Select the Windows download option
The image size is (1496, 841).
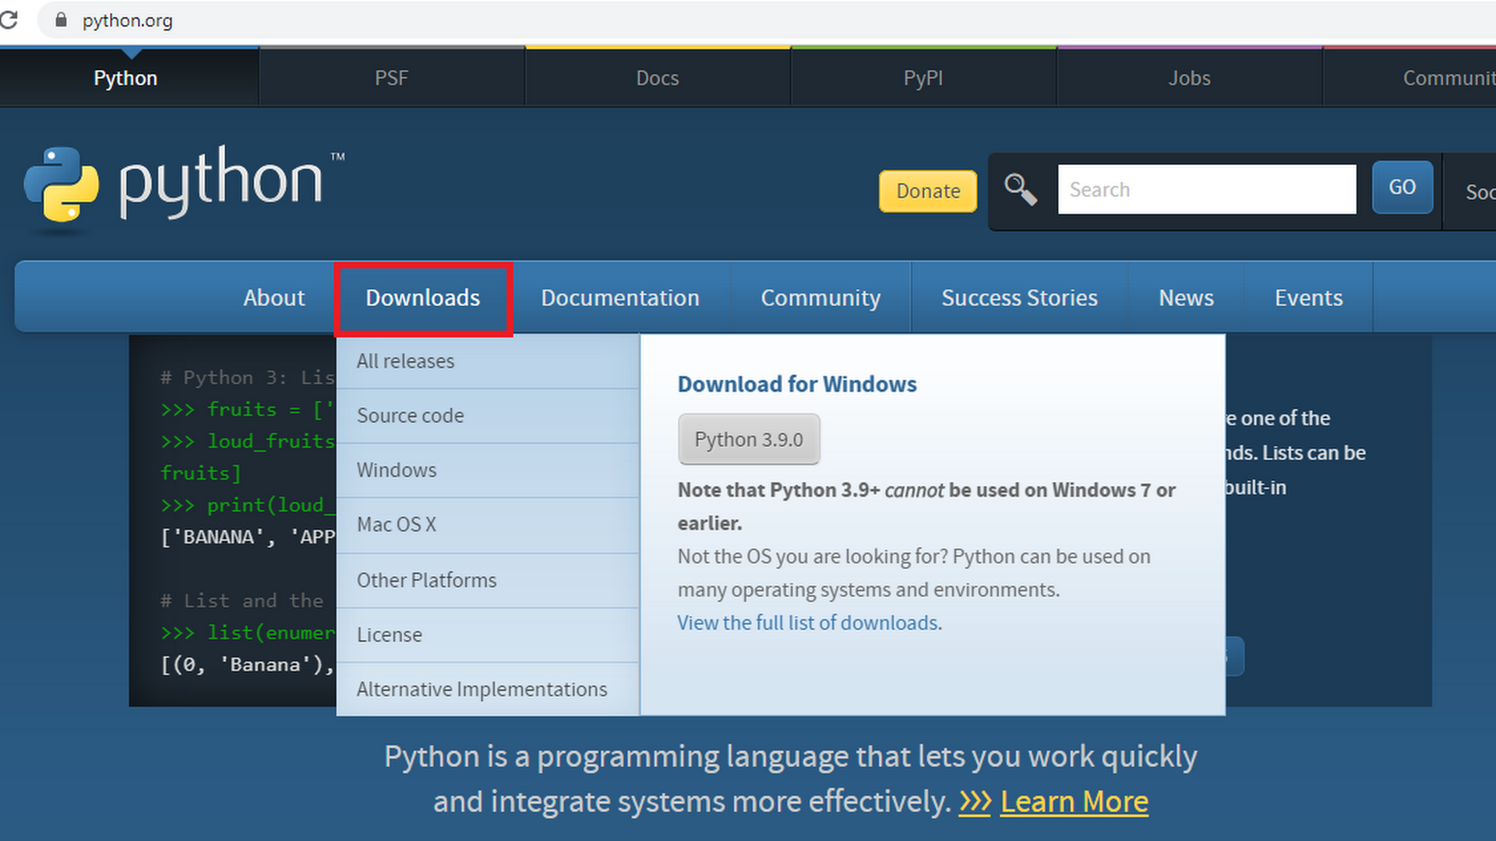[x=397, y=470]
